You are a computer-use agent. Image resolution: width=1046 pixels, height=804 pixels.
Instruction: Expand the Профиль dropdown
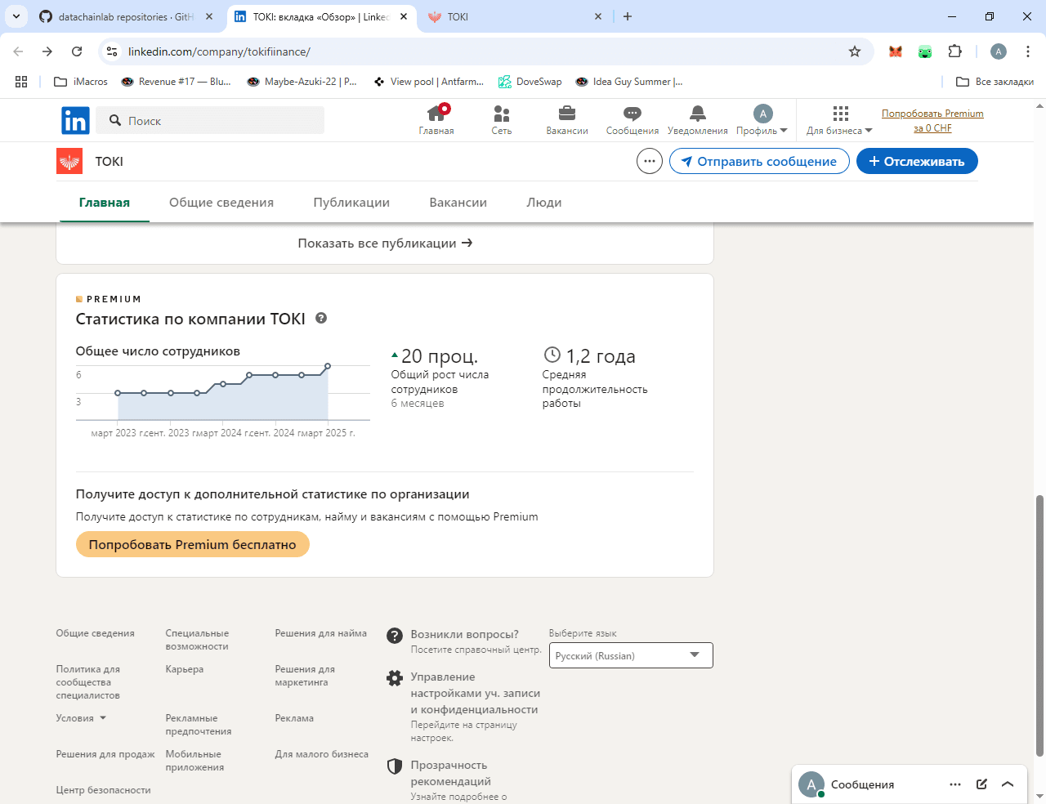(x=762, y=119)
